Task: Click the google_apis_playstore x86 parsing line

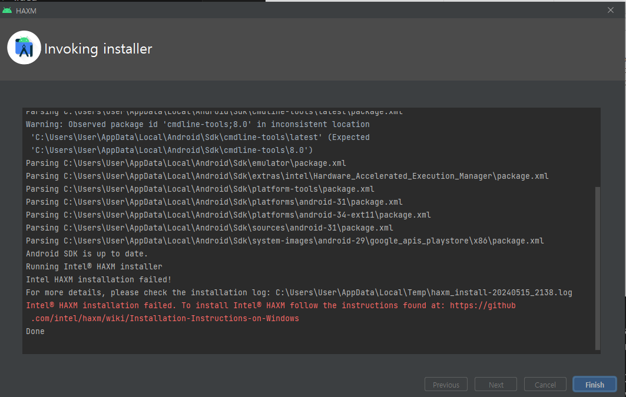Action: [284, 241]
